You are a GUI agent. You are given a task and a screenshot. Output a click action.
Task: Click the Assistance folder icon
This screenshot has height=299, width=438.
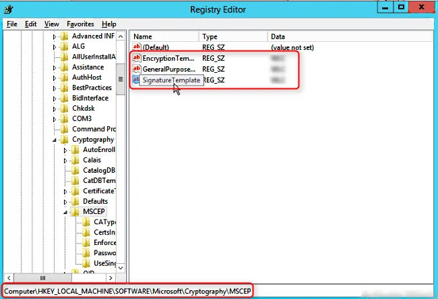(65, 67)
